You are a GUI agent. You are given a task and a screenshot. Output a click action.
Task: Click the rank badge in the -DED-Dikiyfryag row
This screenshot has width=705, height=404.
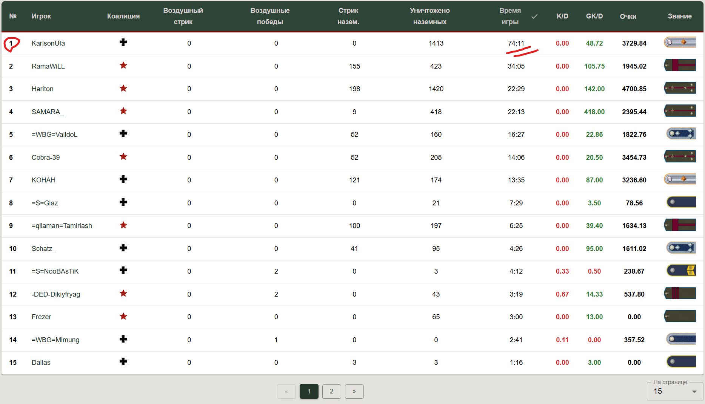coord(680,293)
